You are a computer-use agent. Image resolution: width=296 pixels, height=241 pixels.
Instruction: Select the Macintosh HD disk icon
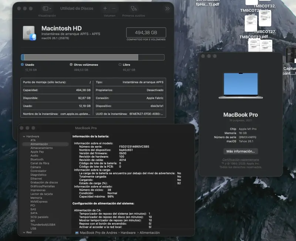point(30,33)
